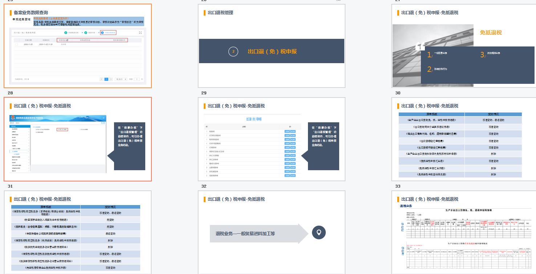Click the white quotation mark icon on 免抵退税 slide
The width and height of the screenshot is (536, 274).
(420, 47)
